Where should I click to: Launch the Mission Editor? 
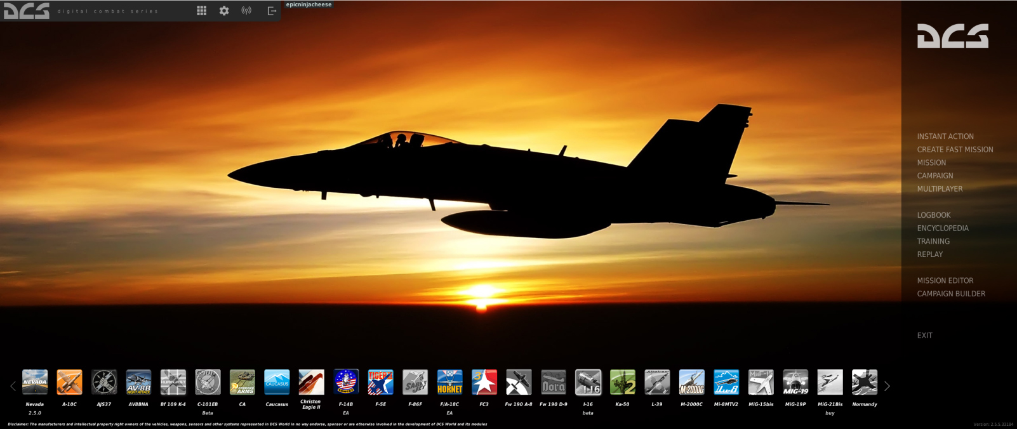point(945,280)
